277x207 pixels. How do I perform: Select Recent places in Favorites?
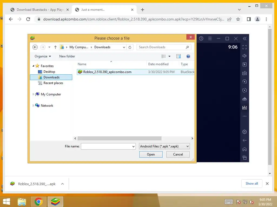[x=53, y=83]
